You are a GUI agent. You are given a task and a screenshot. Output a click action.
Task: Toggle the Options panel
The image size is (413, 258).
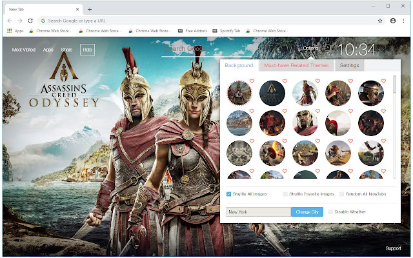pyautogui.click(x=310, y=48)
